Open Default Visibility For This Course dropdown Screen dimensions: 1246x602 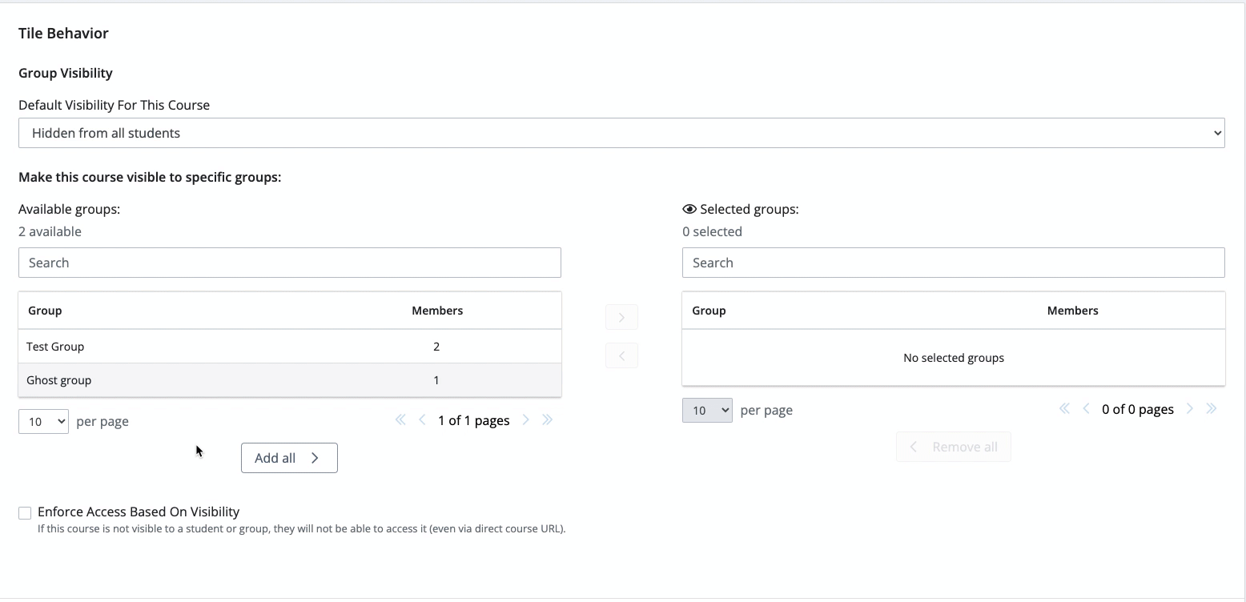point(621,133)
